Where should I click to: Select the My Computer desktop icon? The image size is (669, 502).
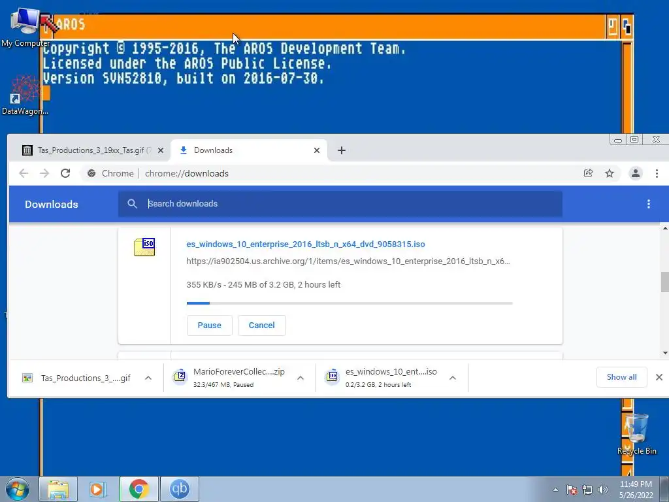(x=25, y=27)
